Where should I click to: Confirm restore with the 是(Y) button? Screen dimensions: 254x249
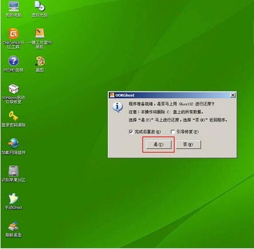[x=159, y=145]
